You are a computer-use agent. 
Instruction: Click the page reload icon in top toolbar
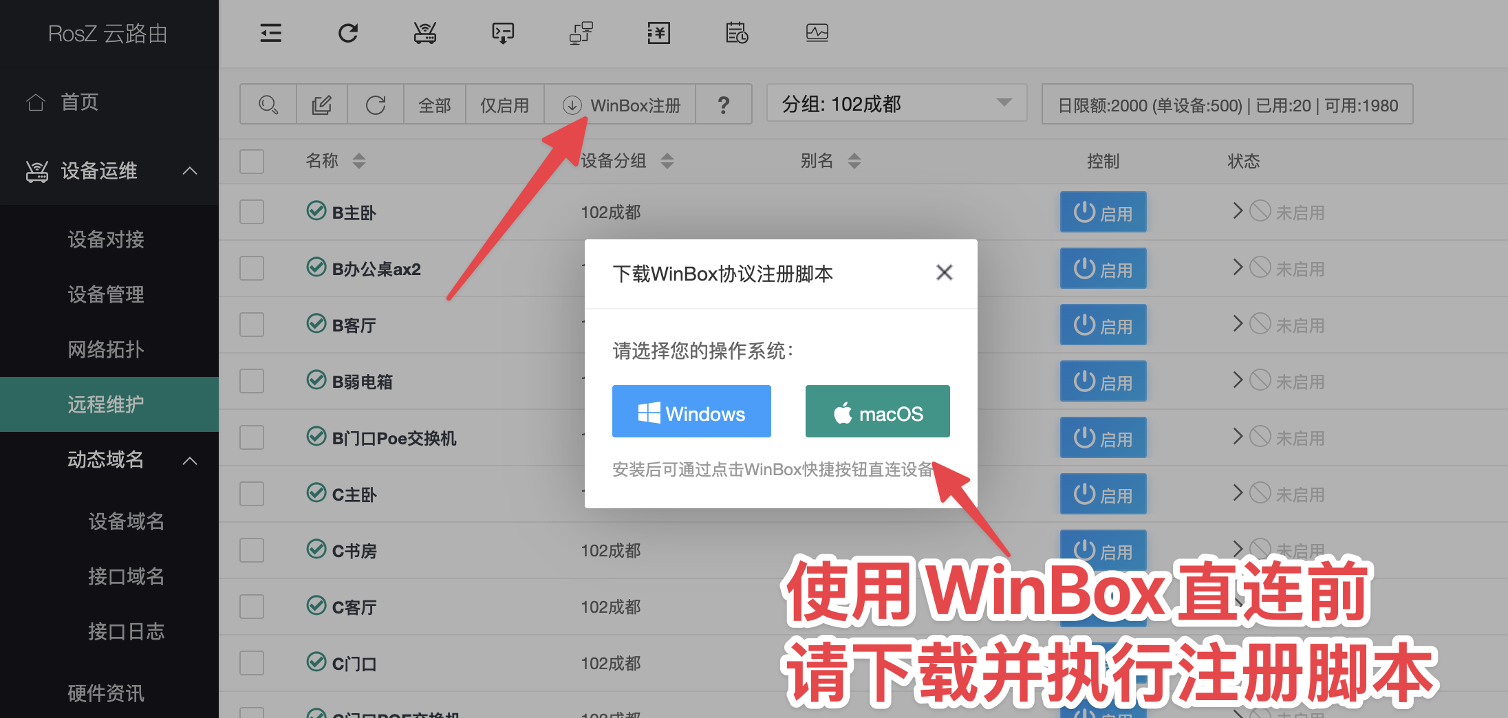pos(348,33)
